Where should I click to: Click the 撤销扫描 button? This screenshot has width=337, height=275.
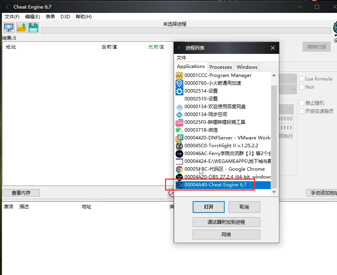click(317, 47)
